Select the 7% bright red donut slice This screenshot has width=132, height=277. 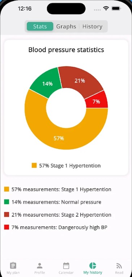click(97, 101)
